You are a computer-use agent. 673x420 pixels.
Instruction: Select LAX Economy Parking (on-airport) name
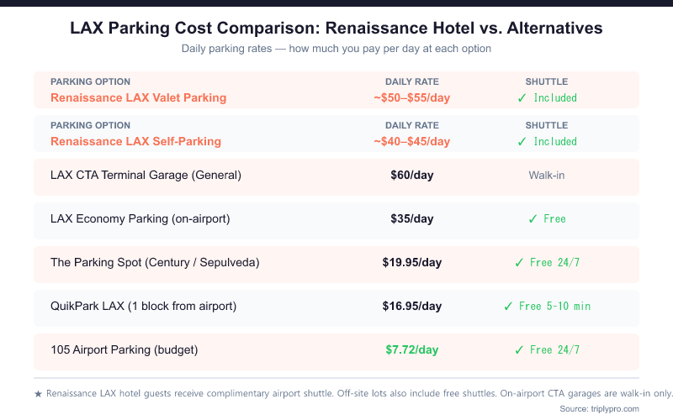[x=140, y=219]
